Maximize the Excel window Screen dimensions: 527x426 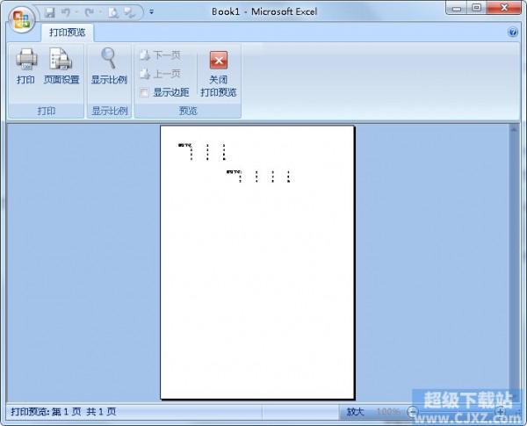pos(475,9)
